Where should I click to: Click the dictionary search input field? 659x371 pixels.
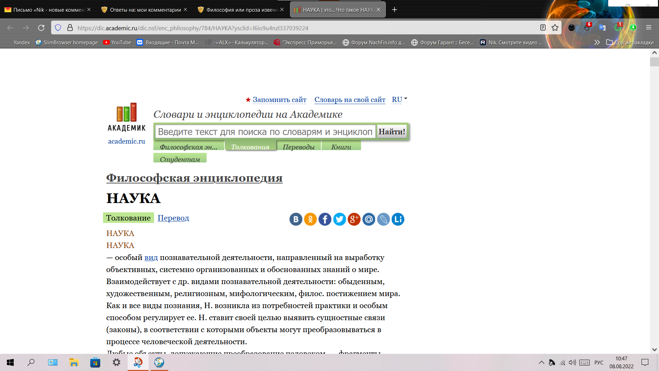tap(265, 132)
